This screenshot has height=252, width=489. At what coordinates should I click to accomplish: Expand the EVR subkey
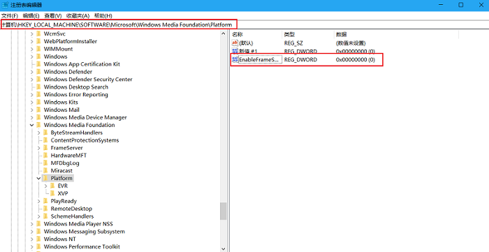pos(46,186)
